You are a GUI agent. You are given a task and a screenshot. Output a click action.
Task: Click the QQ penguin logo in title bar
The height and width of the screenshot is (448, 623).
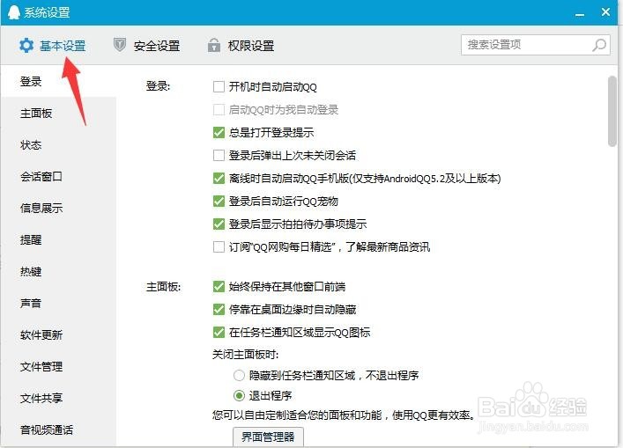[x=13, y=12]
